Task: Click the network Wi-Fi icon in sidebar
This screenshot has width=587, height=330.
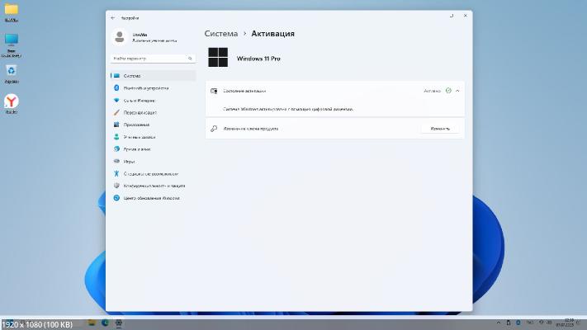Action: tap(116, 101)
